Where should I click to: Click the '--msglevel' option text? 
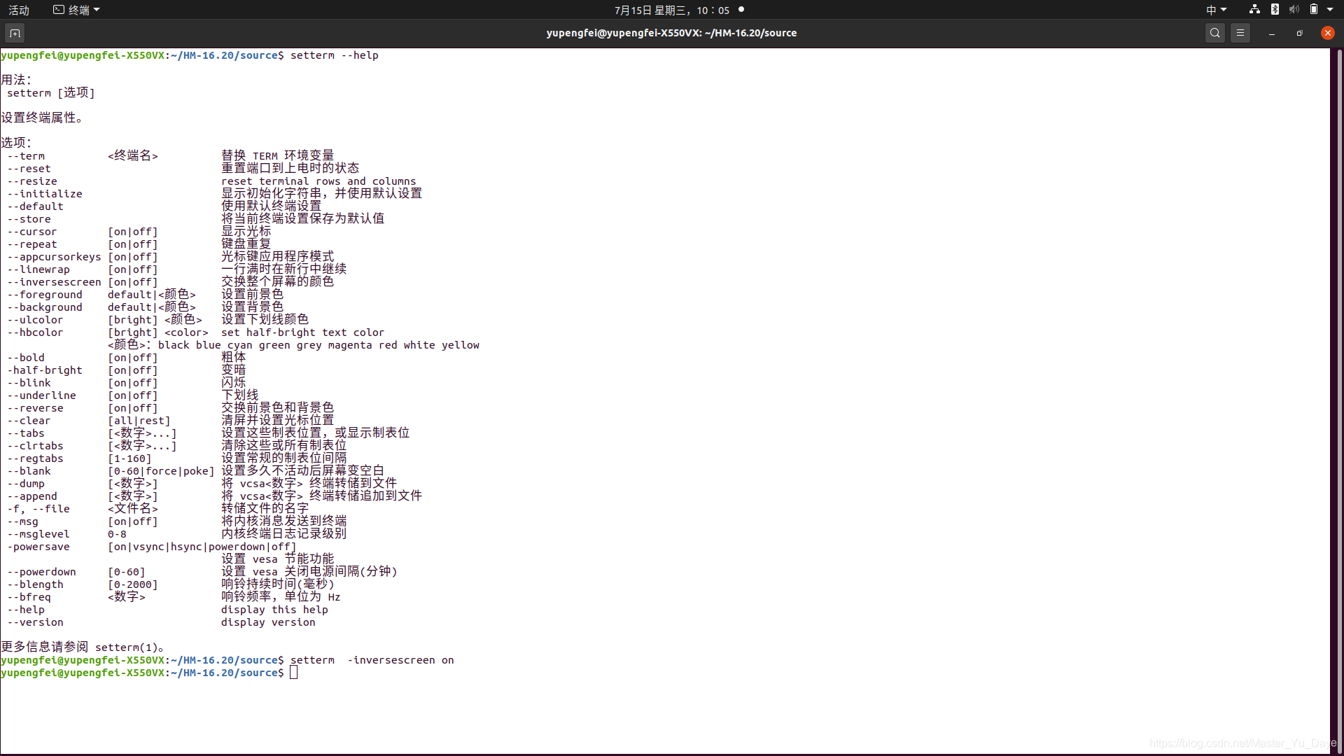(x=38, y=534)
